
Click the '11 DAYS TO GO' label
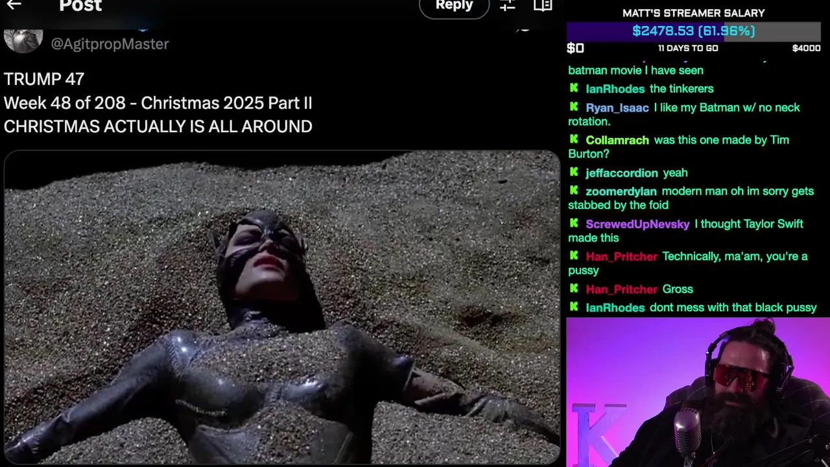tap(688, 49)
